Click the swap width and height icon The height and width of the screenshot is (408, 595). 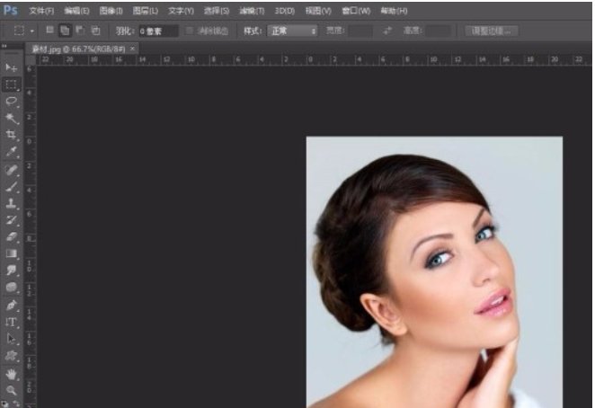[x=387, y=31]
